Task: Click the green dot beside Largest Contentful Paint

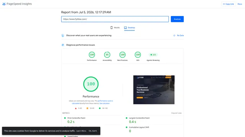Action: 127,118
